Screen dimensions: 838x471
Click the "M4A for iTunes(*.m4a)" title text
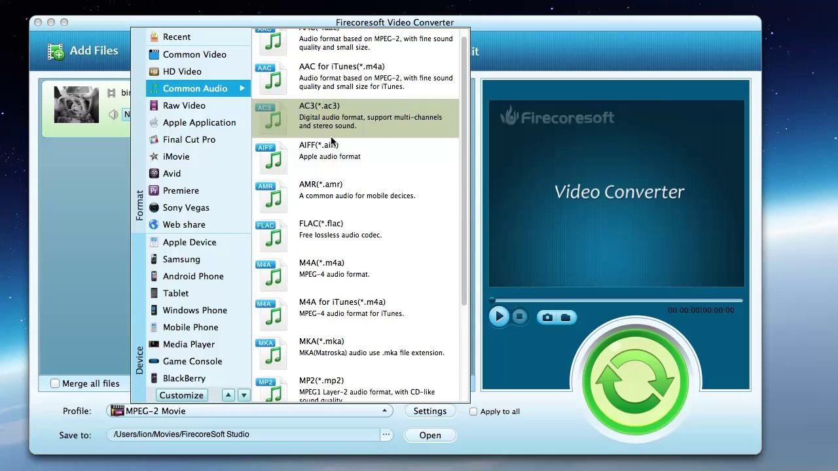[342, 302]
